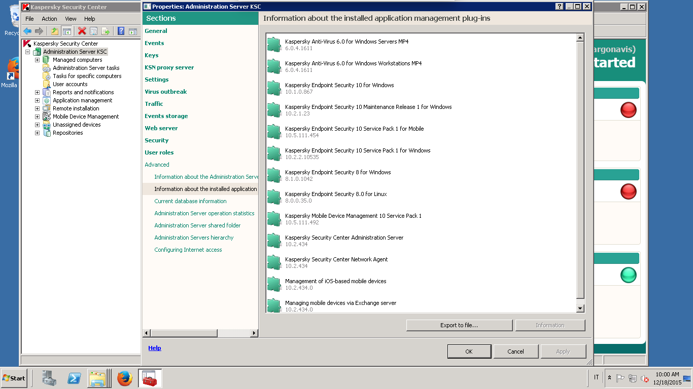The image size is (693, 389).
Task: Select User accounts in console tree
Action: (70, 84)
